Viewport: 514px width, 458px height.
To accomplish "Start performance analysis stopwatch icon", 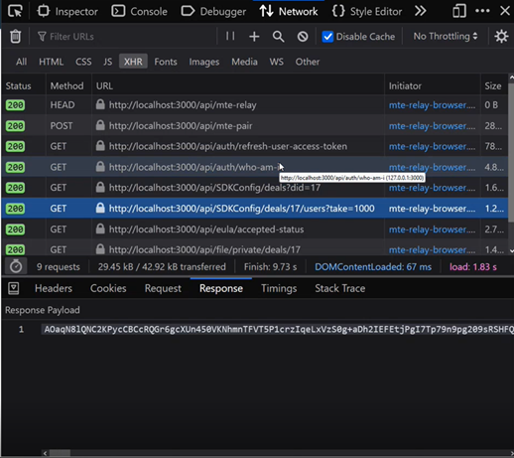I will click(x=16, y=266).
